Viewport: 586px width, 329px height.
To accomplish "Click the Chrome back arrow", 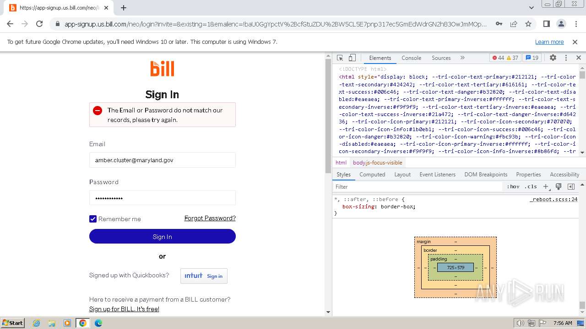I will tap(10, 24).
